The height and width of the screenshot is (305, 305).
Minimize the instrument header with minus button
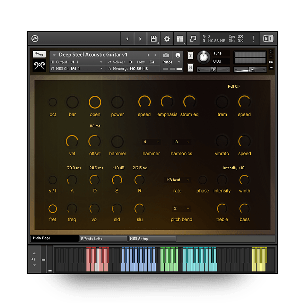271,57
